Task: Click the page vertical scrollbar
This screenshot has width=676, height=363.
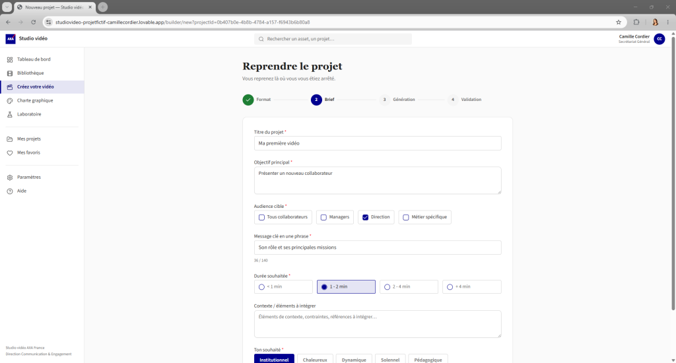Action: click(x=673, y=172)
